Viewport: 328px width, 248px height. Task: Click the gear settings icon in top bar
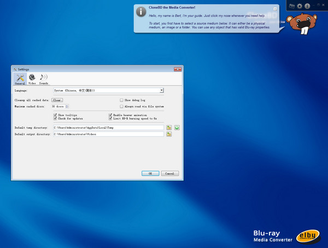(x=300, y=5)
